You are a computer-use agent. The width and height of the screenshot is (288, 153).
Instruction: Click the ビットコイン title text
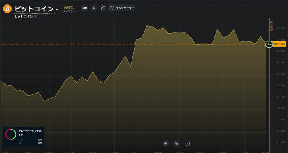(34, 9)
